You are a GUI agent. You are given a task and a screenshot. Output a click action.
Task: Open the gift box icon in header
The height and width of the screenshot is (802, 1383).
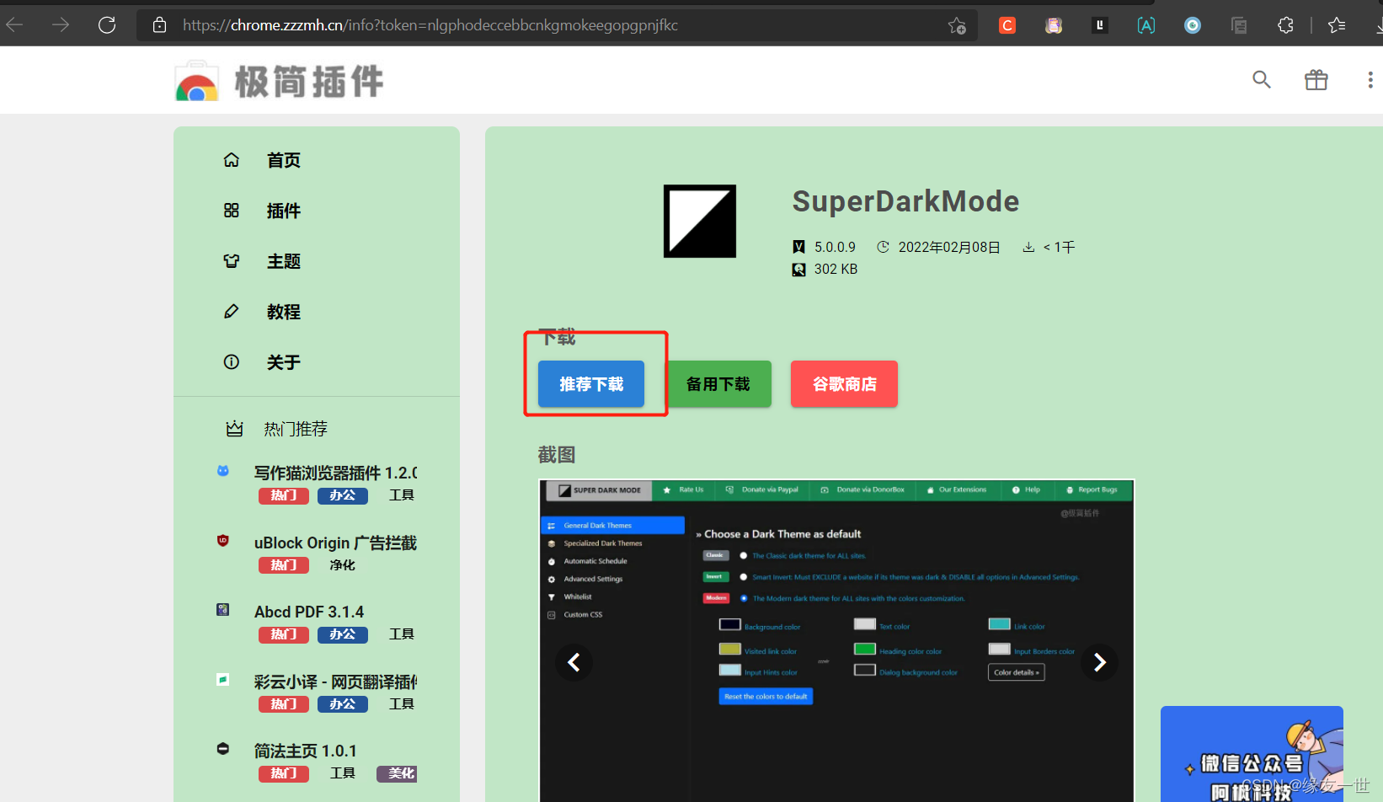[x=1316, y=79]
